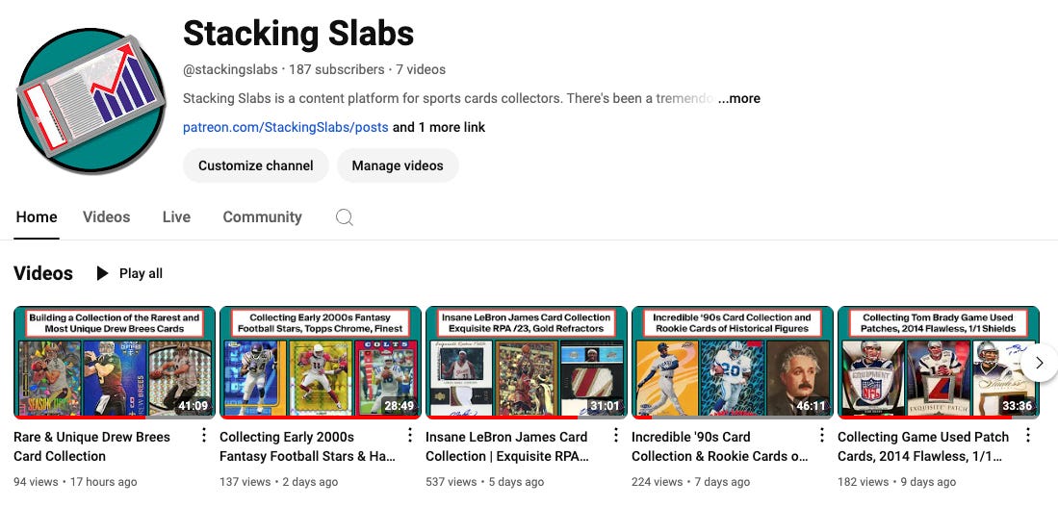
Task: Click '537 views • 5 days ago' text
Action: [484, 482]
